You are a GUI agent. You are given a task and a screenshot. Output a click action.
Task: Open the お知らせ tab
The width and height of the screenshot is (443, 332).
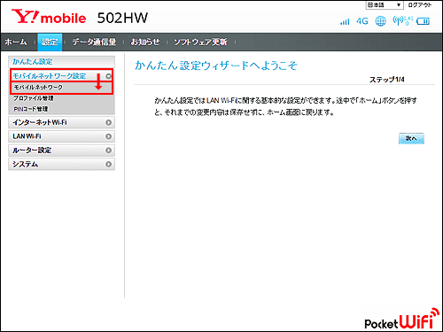[x=145, y=42]
